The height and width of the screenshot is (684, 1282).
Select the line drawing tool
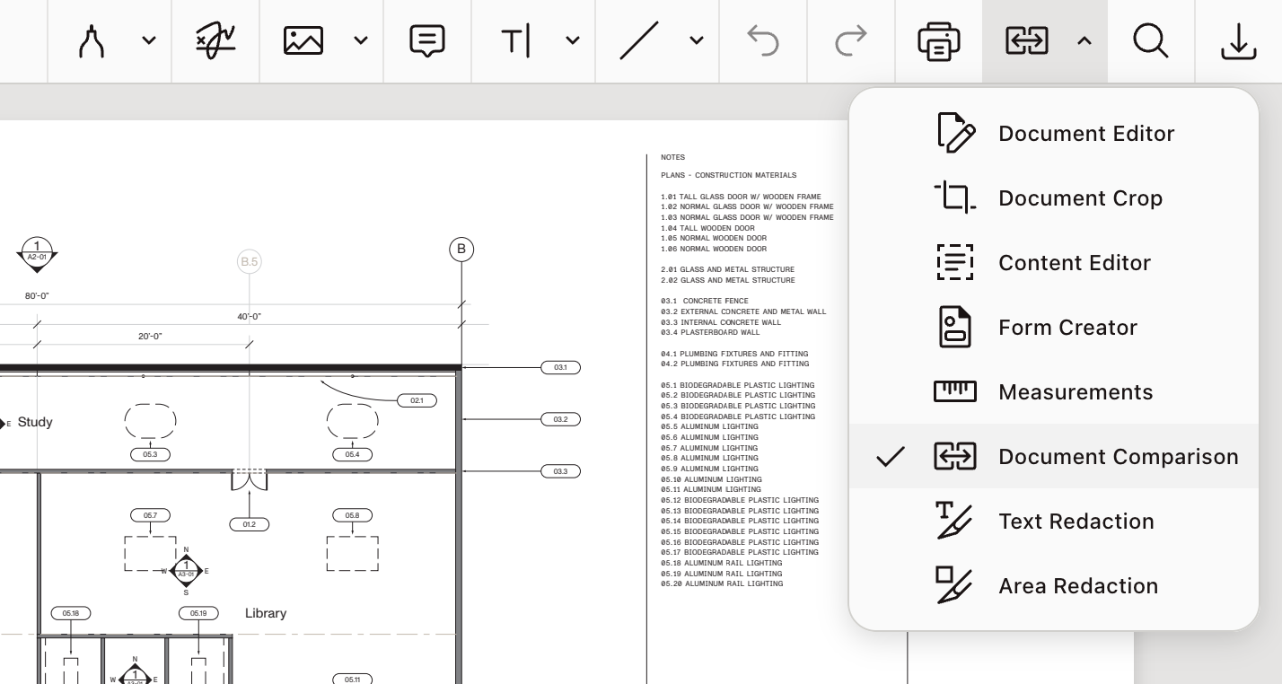[639, 40]
